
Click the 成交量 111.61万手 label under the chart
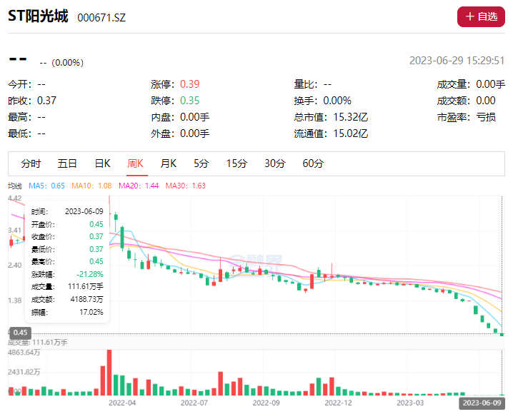click(x=38, y=343)
